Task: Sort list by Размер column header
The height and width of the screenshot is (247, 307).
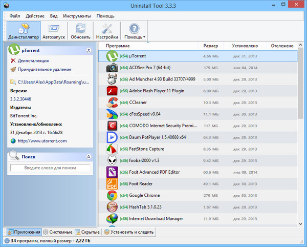Action: 210,46
